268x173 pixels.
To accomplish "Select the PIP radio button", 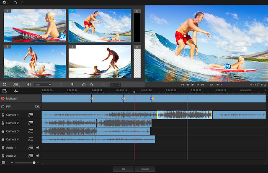I will pos(3,107).
